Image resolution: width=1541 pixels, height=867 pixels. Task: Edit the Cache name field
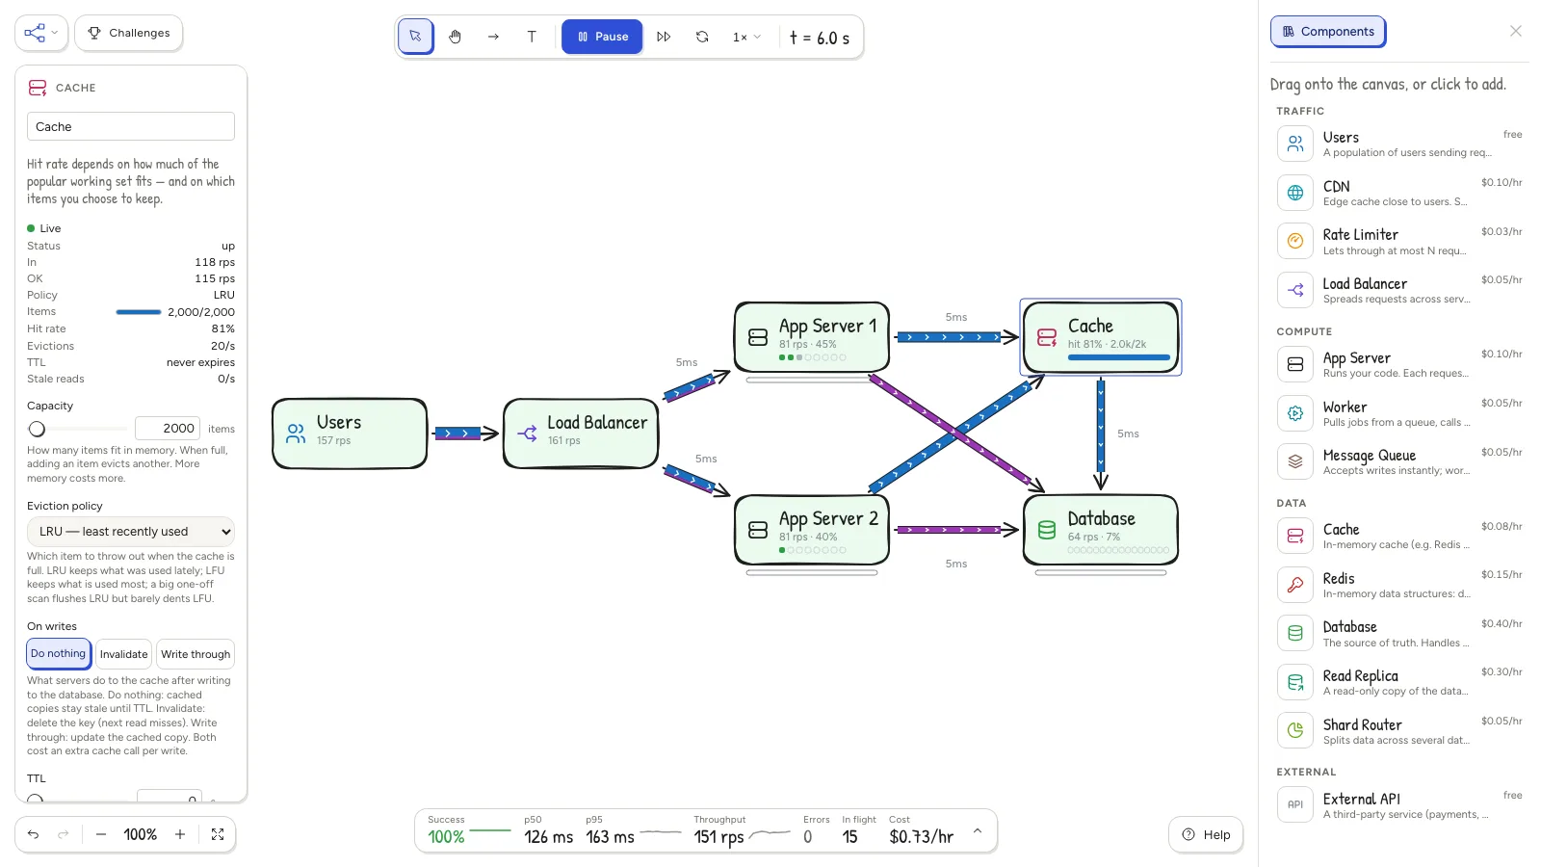click(x=131, y=126)
